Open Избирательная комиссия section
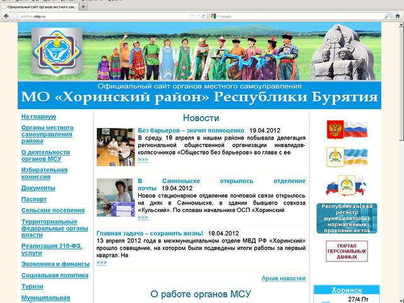Image resolution: width=404 pixels, height=303 pixels. click(44, 174)
